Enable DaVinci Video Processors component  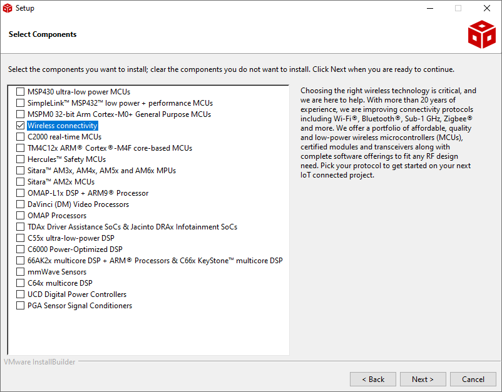pos(21,204)
